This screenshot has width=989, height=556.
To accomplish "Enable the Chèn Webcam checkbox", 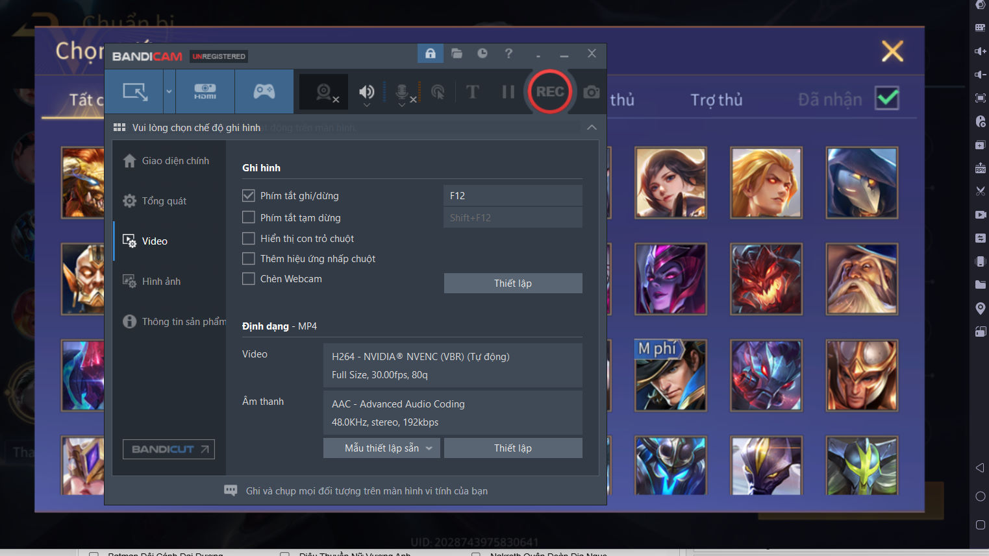I will [248, 278].
